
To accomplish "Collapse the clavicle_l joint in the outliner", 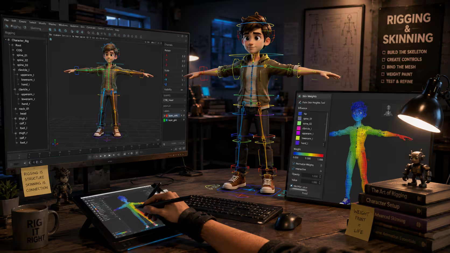I will [x=14, y=70].
